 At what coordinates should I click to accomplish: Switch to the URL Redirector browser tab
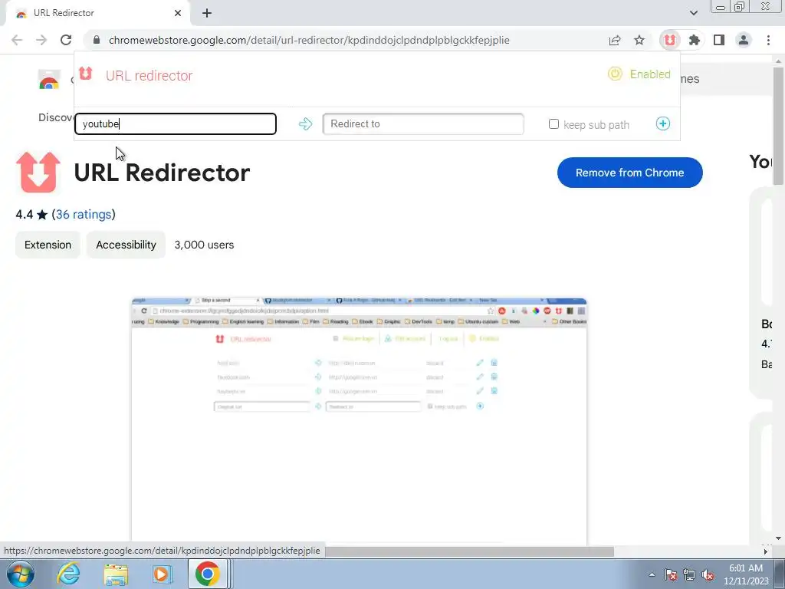(x=98, y=13)
